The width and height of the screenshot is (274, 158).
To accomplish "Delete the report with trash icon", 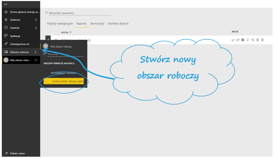I will click(262, 40).
